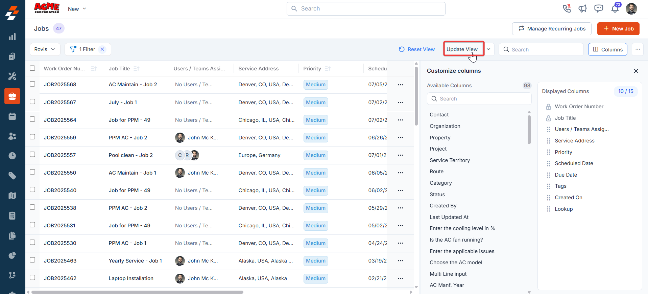Viewport: 648px width, 294px height.
Task: Select all jobs header checkbox
Action: 32,68
